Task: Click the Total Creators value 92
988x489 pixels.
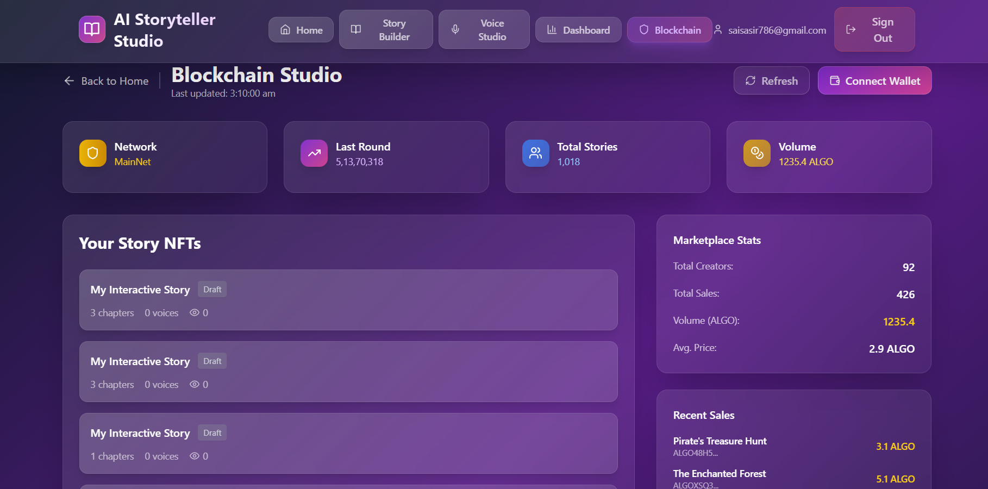Action: click(909, 267)
